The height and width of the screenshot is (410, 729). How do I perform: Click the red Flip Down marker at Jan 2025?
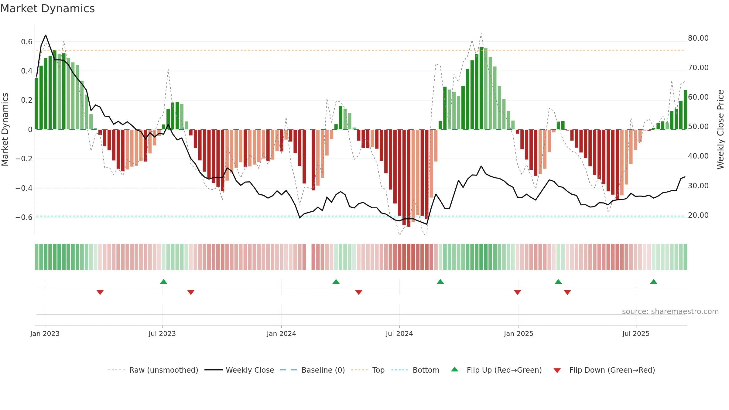518,292
